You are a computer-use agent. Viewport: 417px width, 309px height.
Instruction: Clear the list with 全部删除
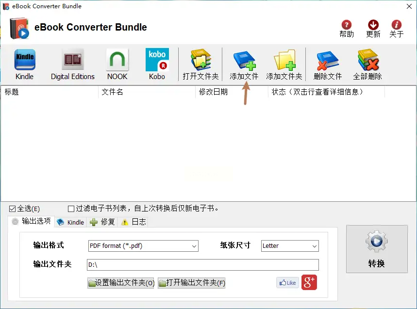click(367, 65)
